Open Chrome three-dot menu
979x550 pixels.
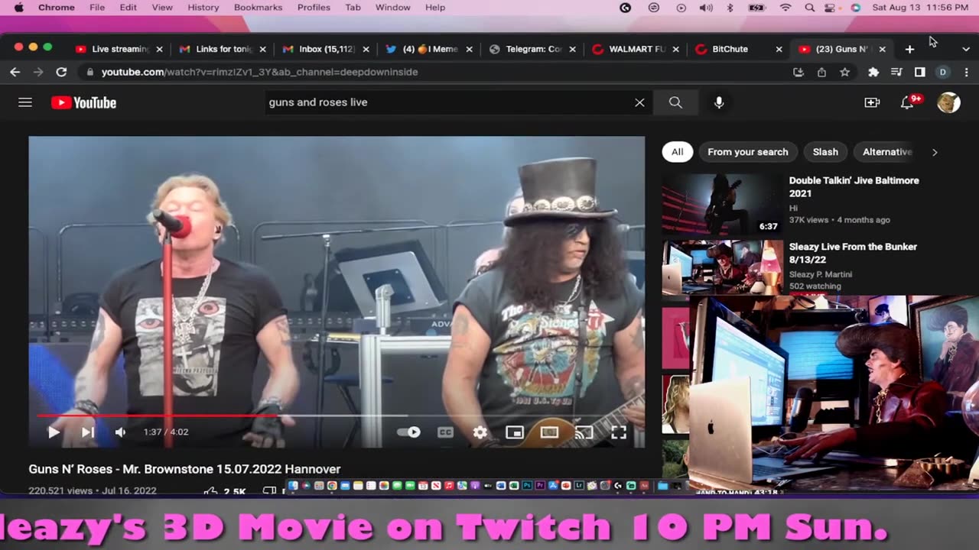click(965, 72)
